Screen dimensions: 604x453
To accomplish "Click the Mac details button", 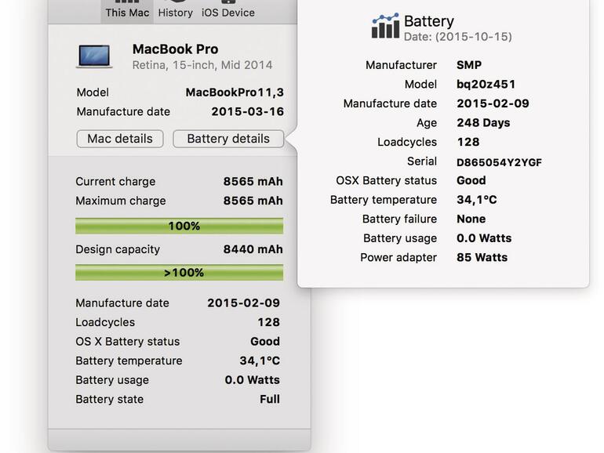I will 120,139.
